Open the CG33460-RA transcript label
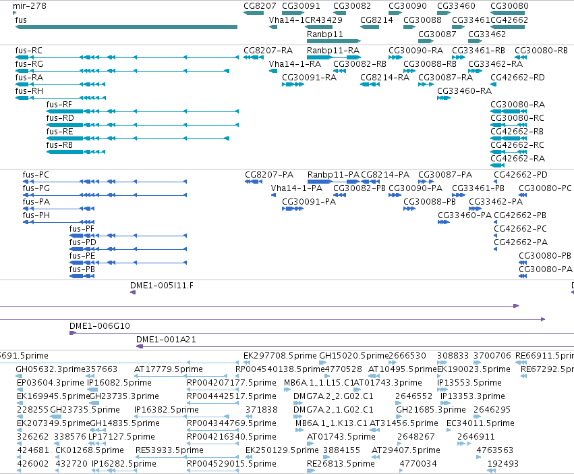The height and width of the screenshot is (474, 574). (464, 90)
